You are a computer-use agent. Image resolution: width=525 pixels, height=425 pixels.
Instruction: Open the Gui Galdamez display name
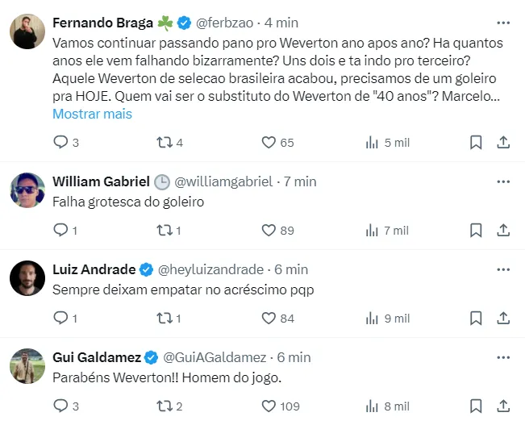[x=96, y=357]
